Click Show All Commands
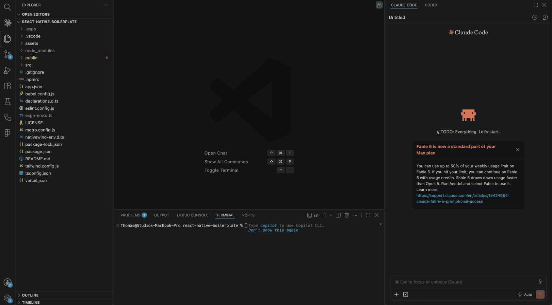Screen dimensions: 552x305 226,162
